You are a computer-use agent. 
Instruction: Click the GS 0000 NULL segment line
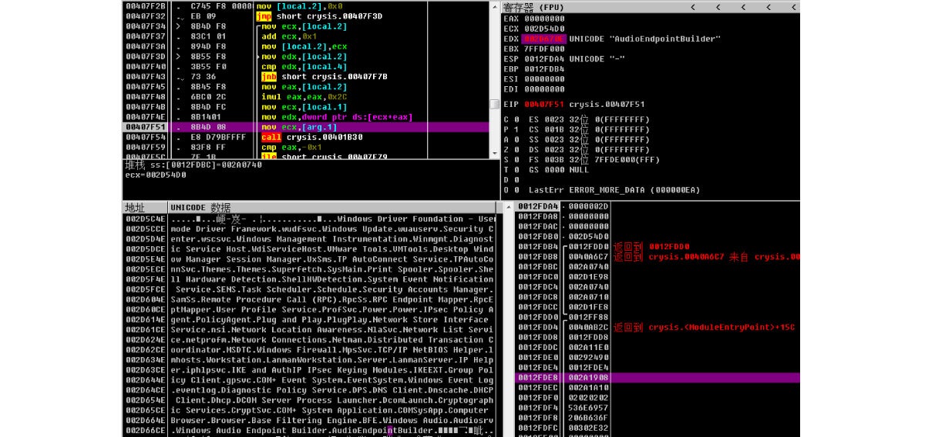click(559, 169)
